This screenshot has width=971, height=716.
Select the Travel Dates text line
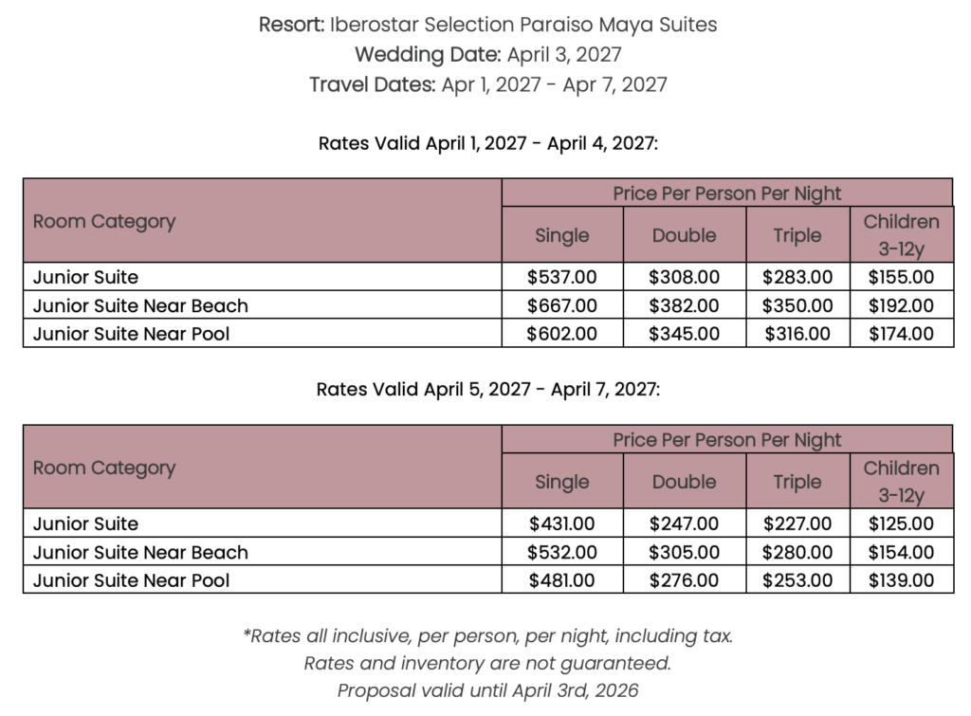[x=487, y=84]
